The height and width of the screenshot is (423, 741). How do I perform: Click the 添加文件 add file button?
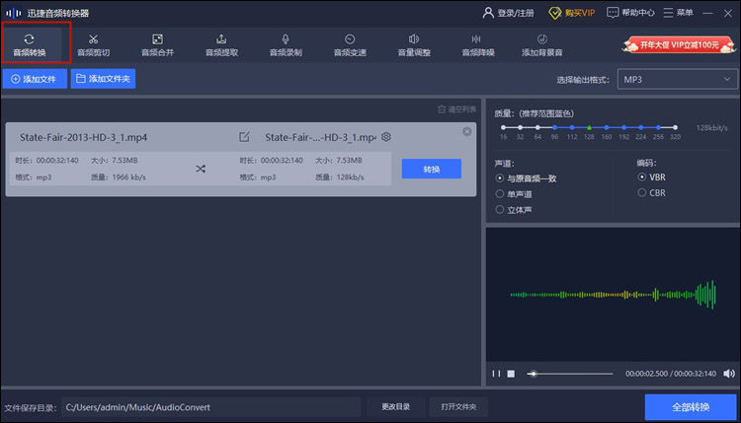pos(35,79)
